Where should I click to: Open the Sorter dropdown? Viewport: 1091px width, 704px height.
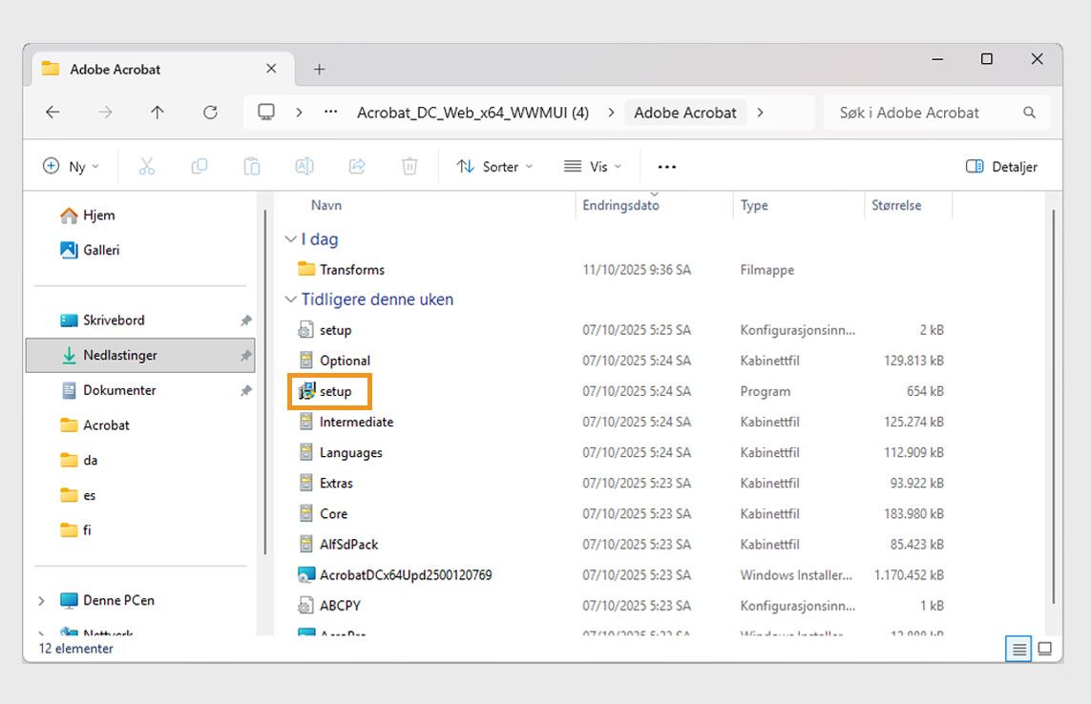[494, 166]
